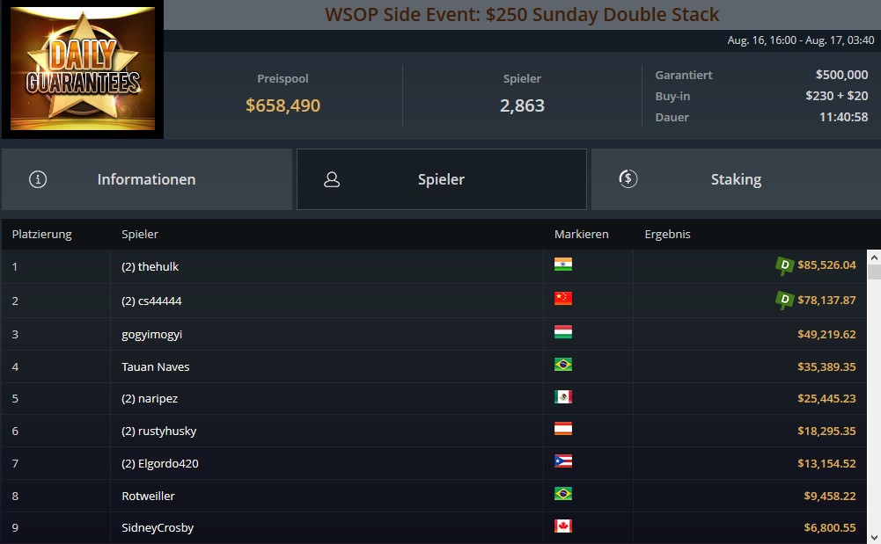The image size is (881, 544).
Task: Click the Mexico flag for naripez
Action: pos(563,397)
